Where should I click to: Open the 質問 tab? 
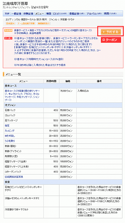pyautogui.click(x=110, y=14)
